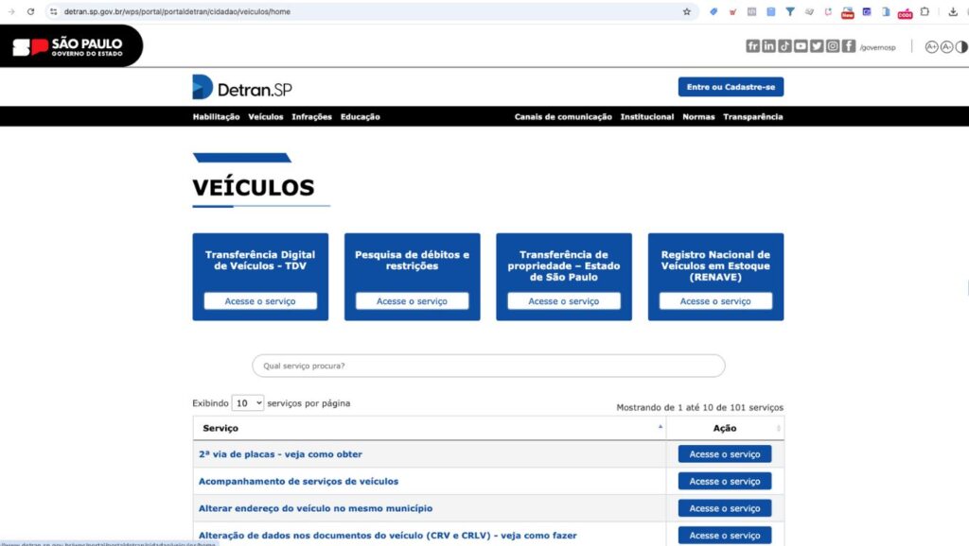Open the Habilitação menu
Viewport: 969px width, 546px height.
click(216, 116)
